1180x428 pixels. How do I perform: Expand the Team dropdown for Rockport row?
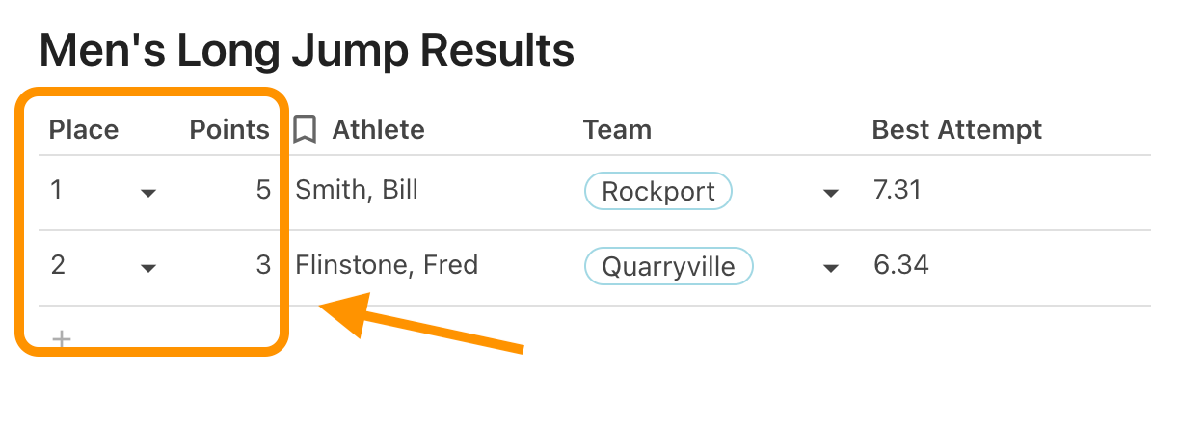830,193
